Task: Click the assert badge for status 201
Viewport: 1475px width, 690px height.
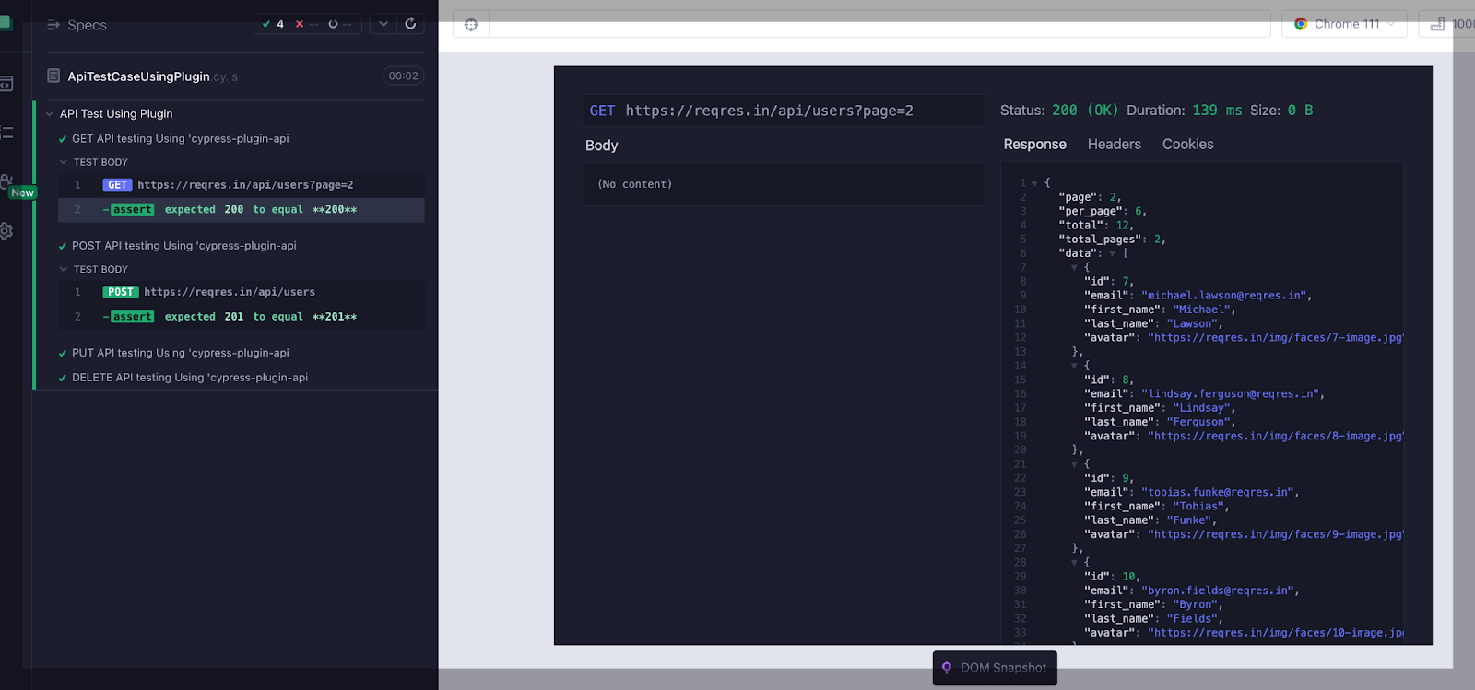Action: [x=132, y=317]
